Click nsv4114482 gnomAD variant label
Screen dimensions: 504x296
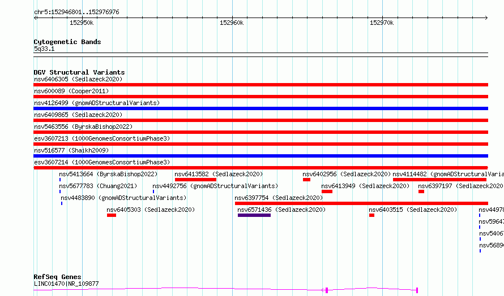coord(449,174)
